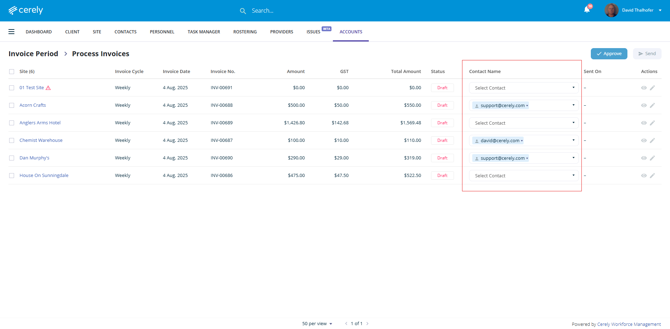Open the Select Contact dropdown for 01 Test Site

(x=524, y=88)
